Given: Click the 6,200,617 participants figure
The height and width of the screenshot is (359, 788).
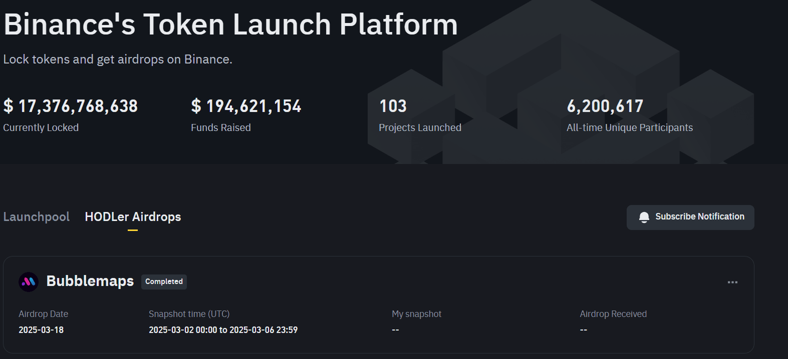Looking at the screenshot, I should click(x=605, y=106).
